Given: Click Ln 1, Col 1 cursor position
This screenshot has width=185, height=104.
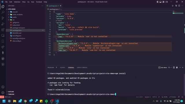Looking at the screenshot, I should click(139, 97).
